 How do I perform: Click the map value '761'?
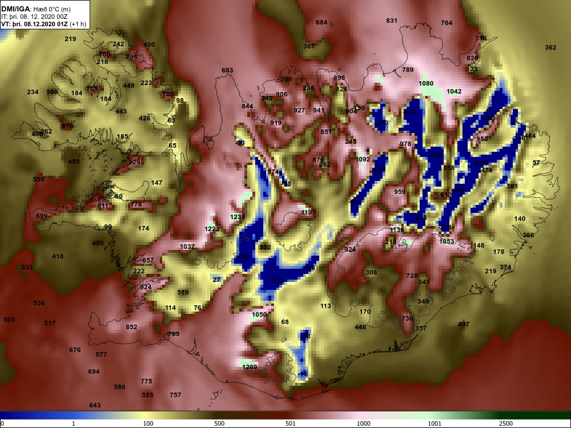tap(92, 89)
